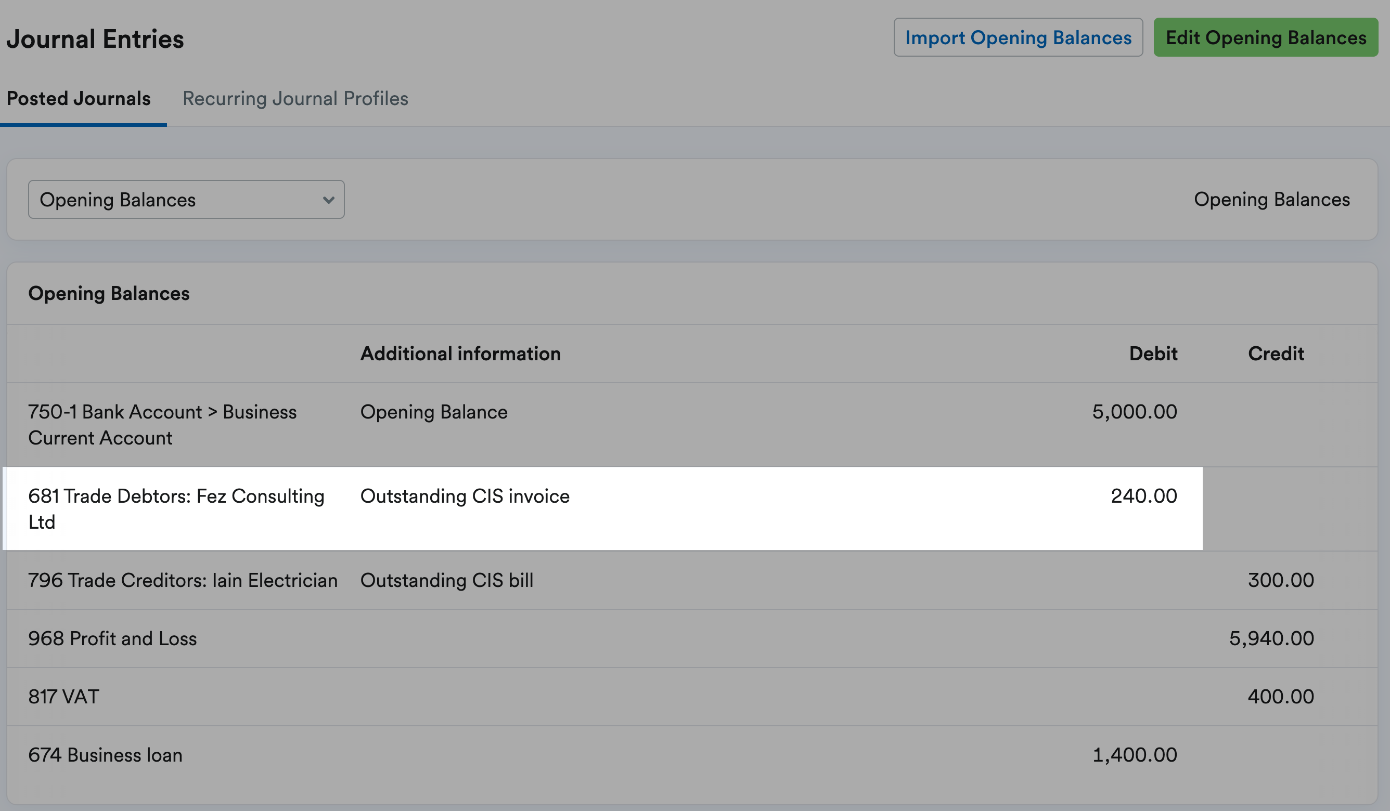Click the Edit Opening Balances button
The width and height of the screenshot is (1390, 811).
coord(1265,37)
